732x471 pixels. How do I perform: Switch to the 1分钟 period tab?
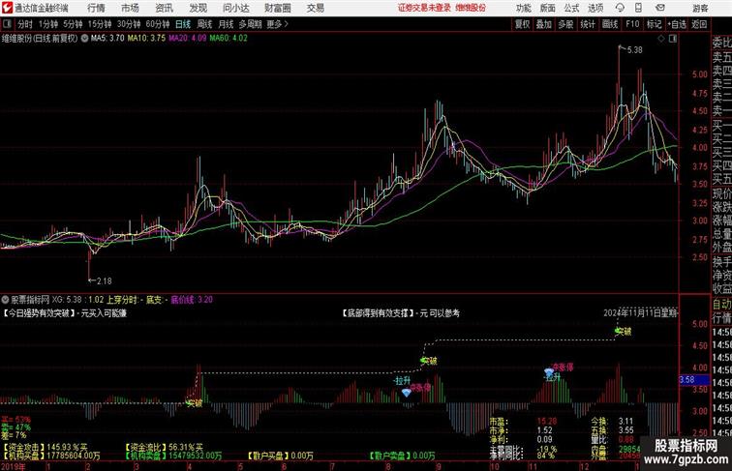(x=48, y=24)
